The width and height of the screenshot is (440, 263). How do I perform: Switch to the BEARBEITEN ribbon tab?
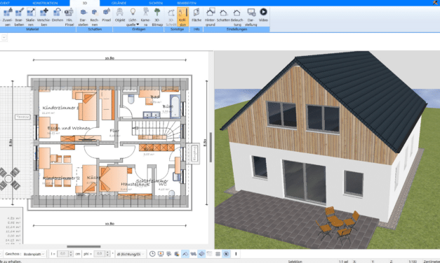coord(187,3)
